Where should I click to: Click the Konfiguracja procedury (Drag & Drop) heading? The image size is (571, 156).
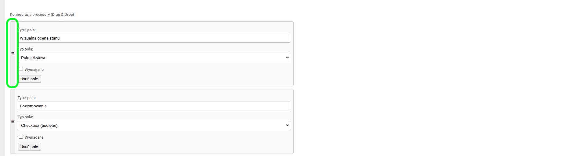[42, 15]
